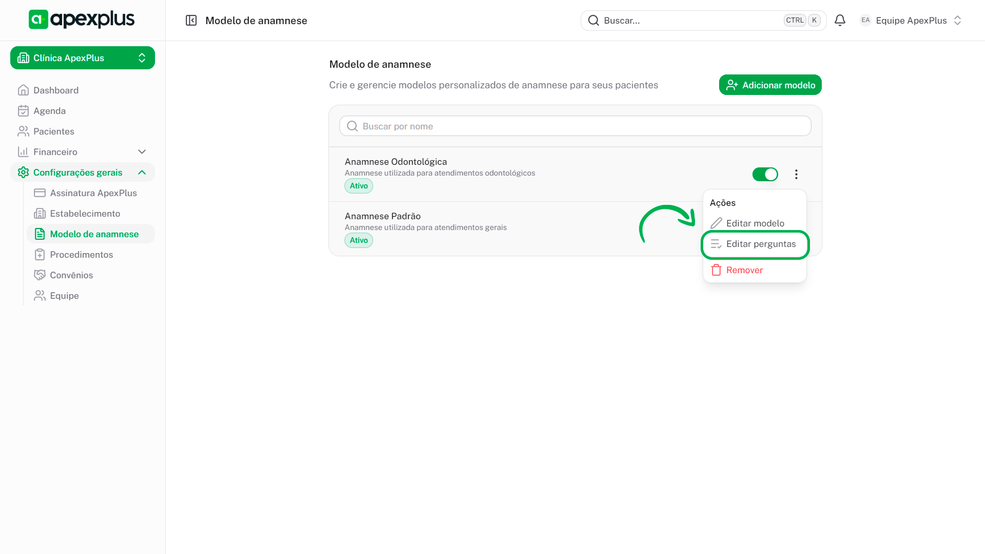The height and width of the screenshot is (554, 985).
Task: Open Convênios settings
Action: pos(71,275)
